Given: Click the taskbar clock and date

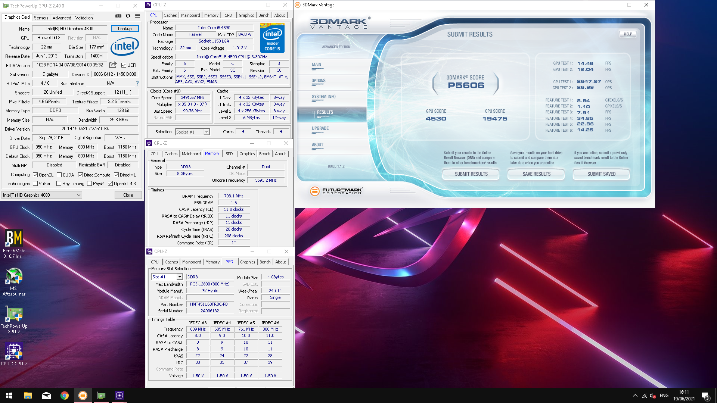Looking at the screenshot, I should [684, 396].
